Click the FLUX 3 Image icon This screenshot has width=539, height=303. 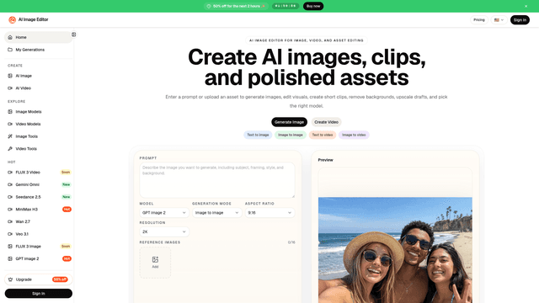(10, 247)
